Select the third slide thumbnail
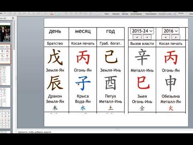 (5, 76)
